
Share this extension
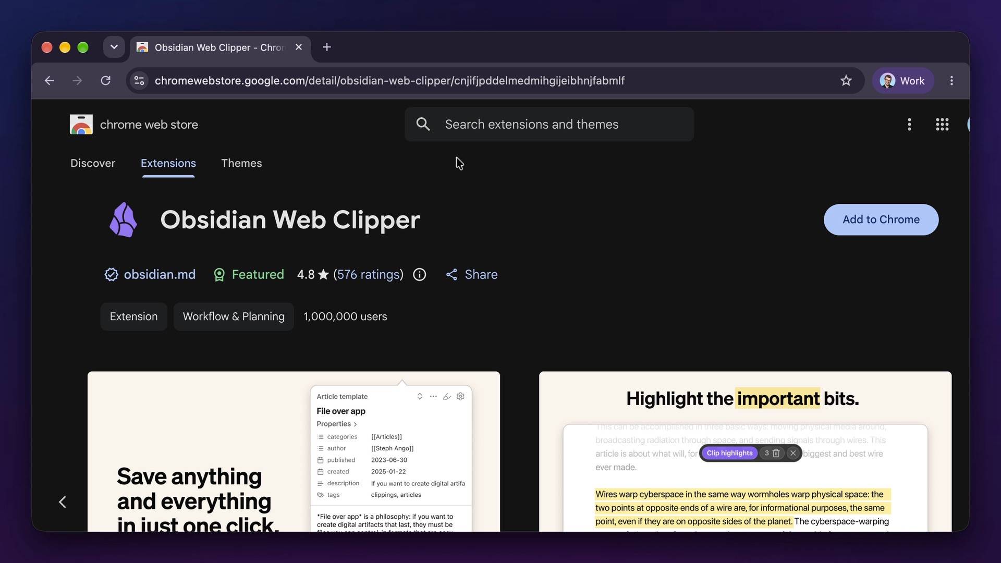click(x=472, y=275)
